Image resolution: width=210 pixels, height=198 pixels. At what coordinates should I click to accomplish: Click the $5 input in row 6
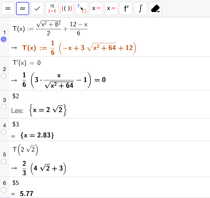(x=16, y=183)
